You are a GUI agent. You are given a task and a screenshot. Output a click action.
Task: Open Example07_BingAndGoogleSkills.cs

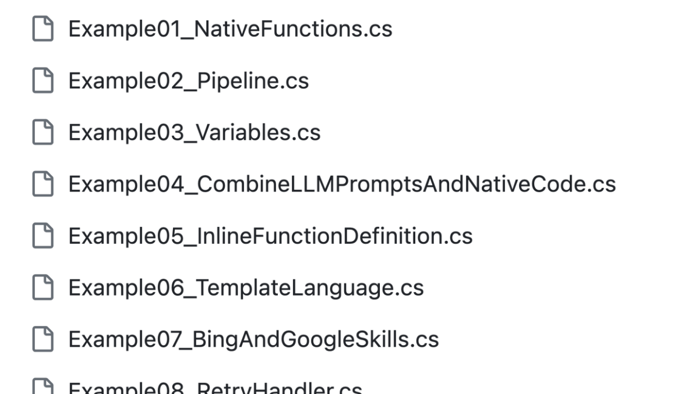[253, 339]
